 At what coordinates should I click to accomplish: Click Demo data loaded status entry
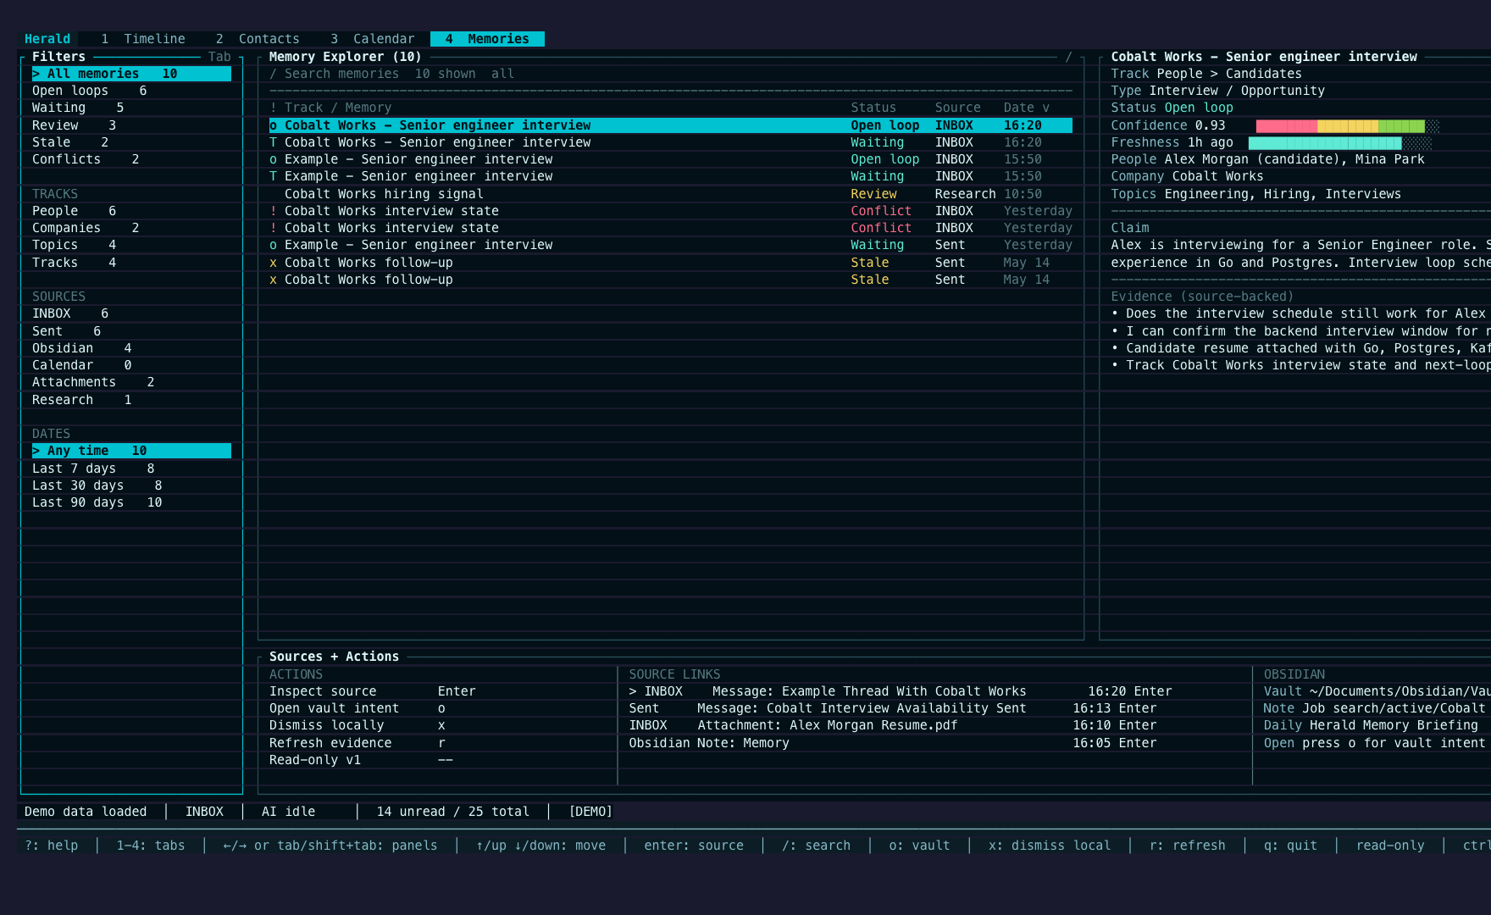(86, 812)
